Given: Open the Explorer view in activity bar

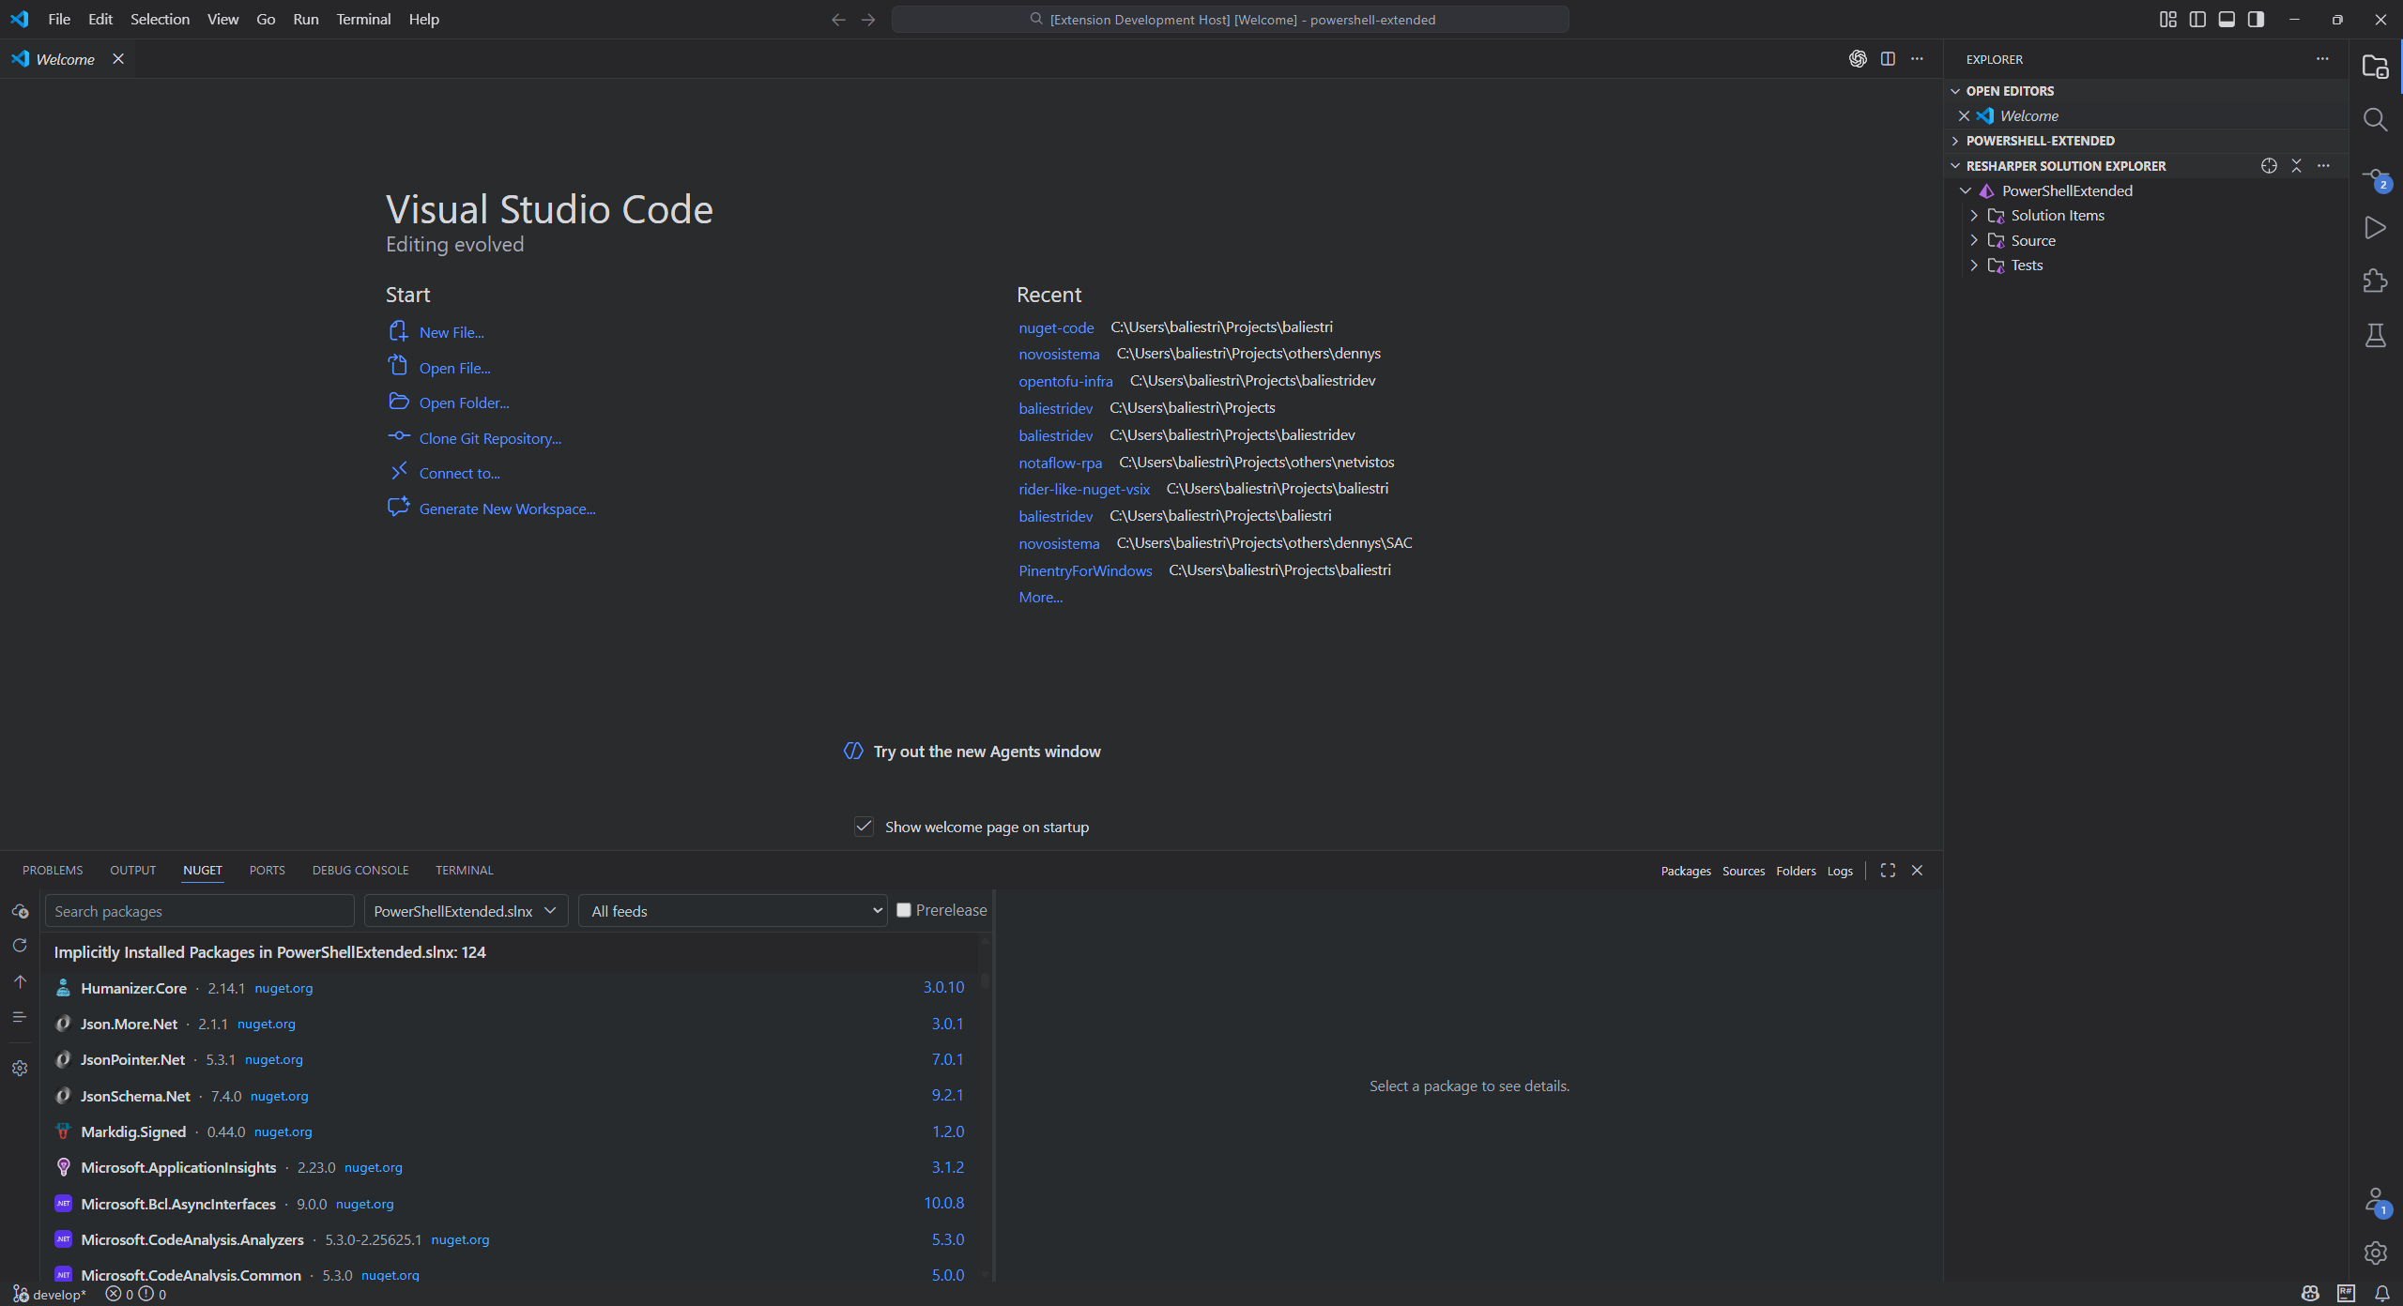Looking at the screenshot, I should [x=2375, y=67].
